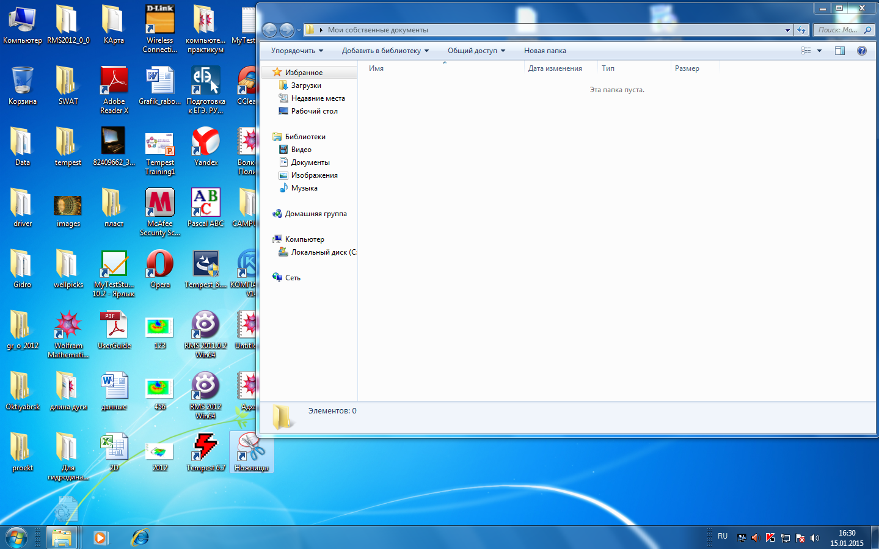
Task: Open recent pages dropdown beside navigation arrows
Action: pos(299,30)
